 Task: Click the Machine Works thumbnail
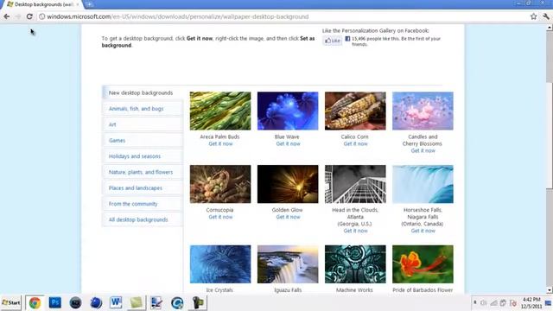[355, 264]
